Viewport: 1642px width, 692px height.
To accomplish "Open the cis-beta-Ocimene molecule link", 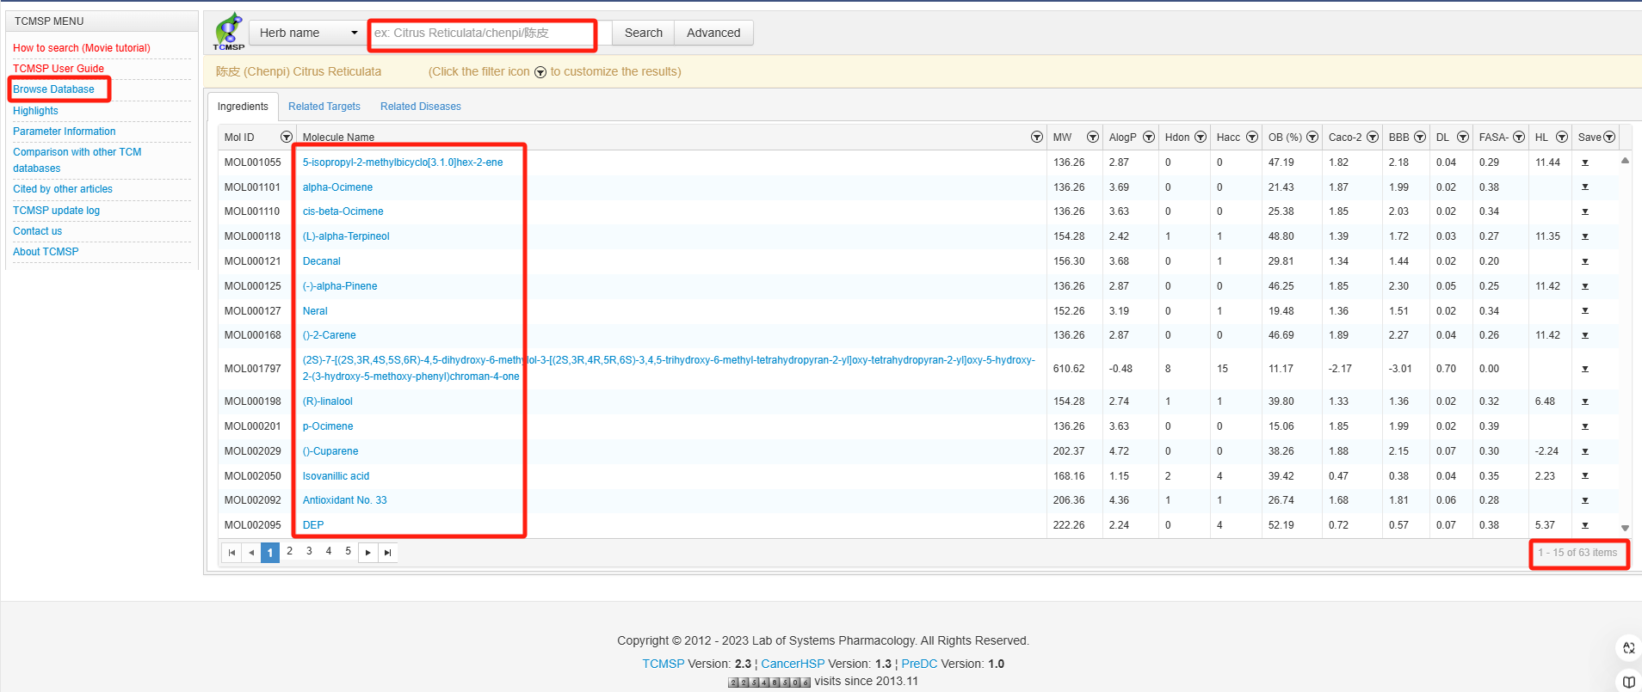I will 343,211.
